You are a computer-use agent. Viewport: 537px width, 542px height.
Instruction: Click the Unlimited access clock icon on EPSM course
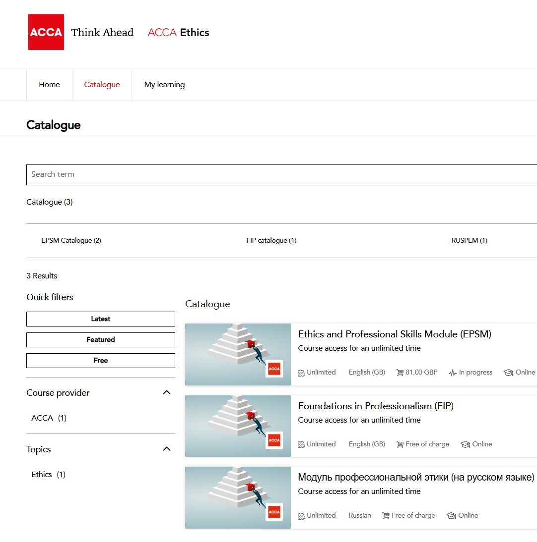click(301, 372)
